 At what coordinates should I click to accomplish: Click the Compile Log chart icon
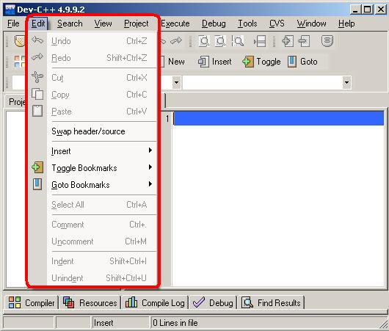click(131, 302)
